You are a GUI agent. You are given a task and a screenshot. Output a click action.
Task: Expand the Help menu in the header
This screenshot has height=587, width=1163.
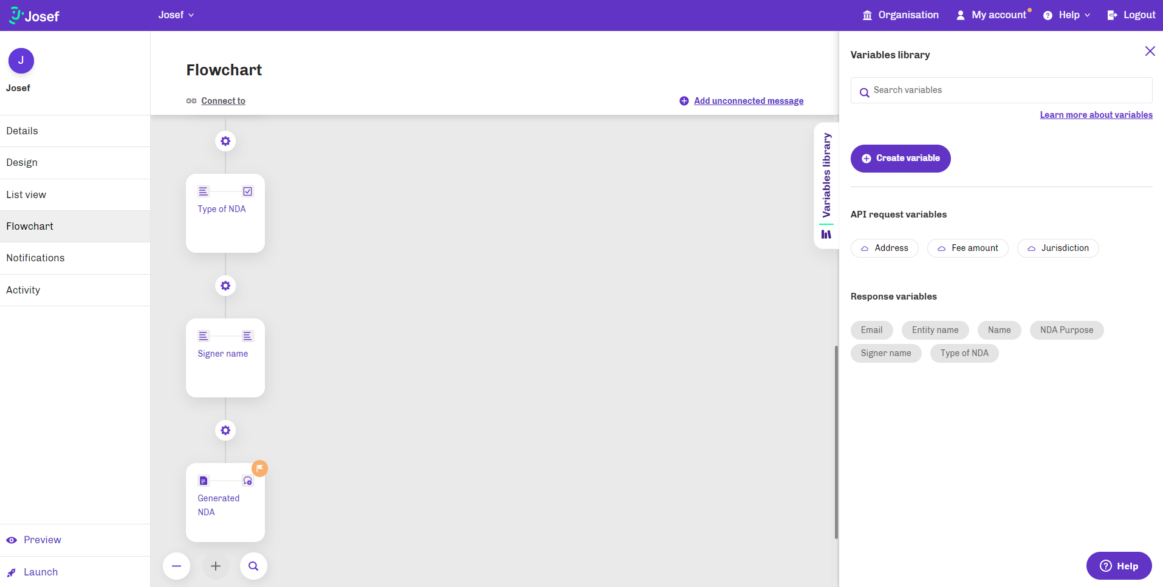(x=1067, y=15)
